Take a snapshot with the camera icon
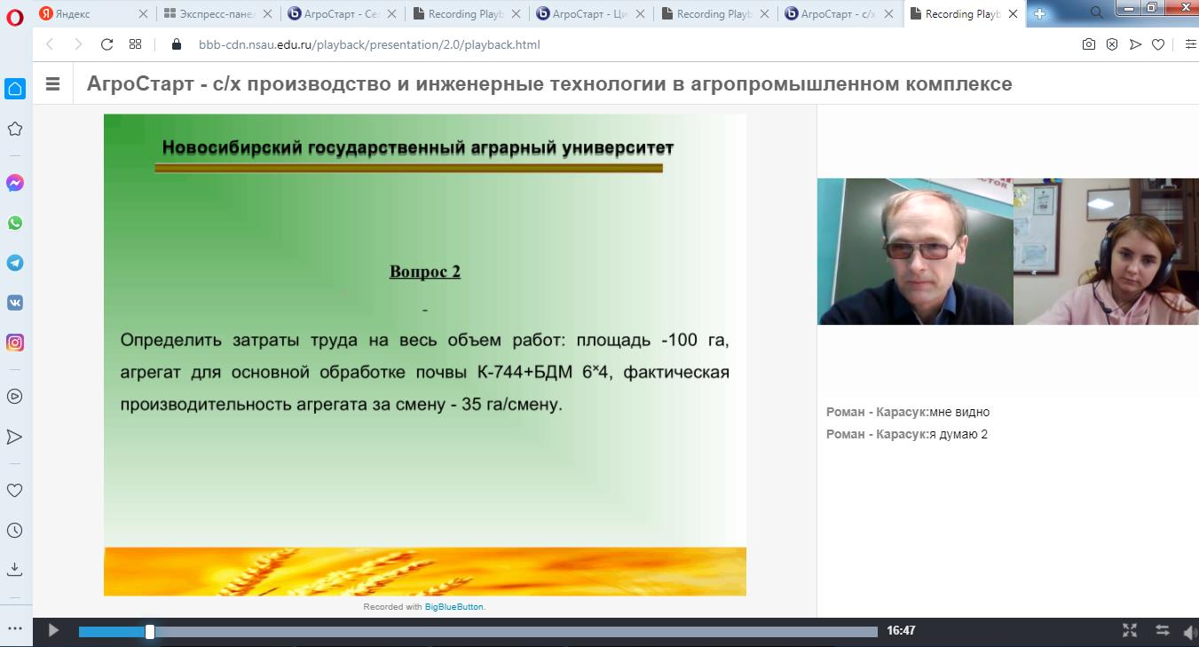1199x647 pixels. click(1088, 44)
